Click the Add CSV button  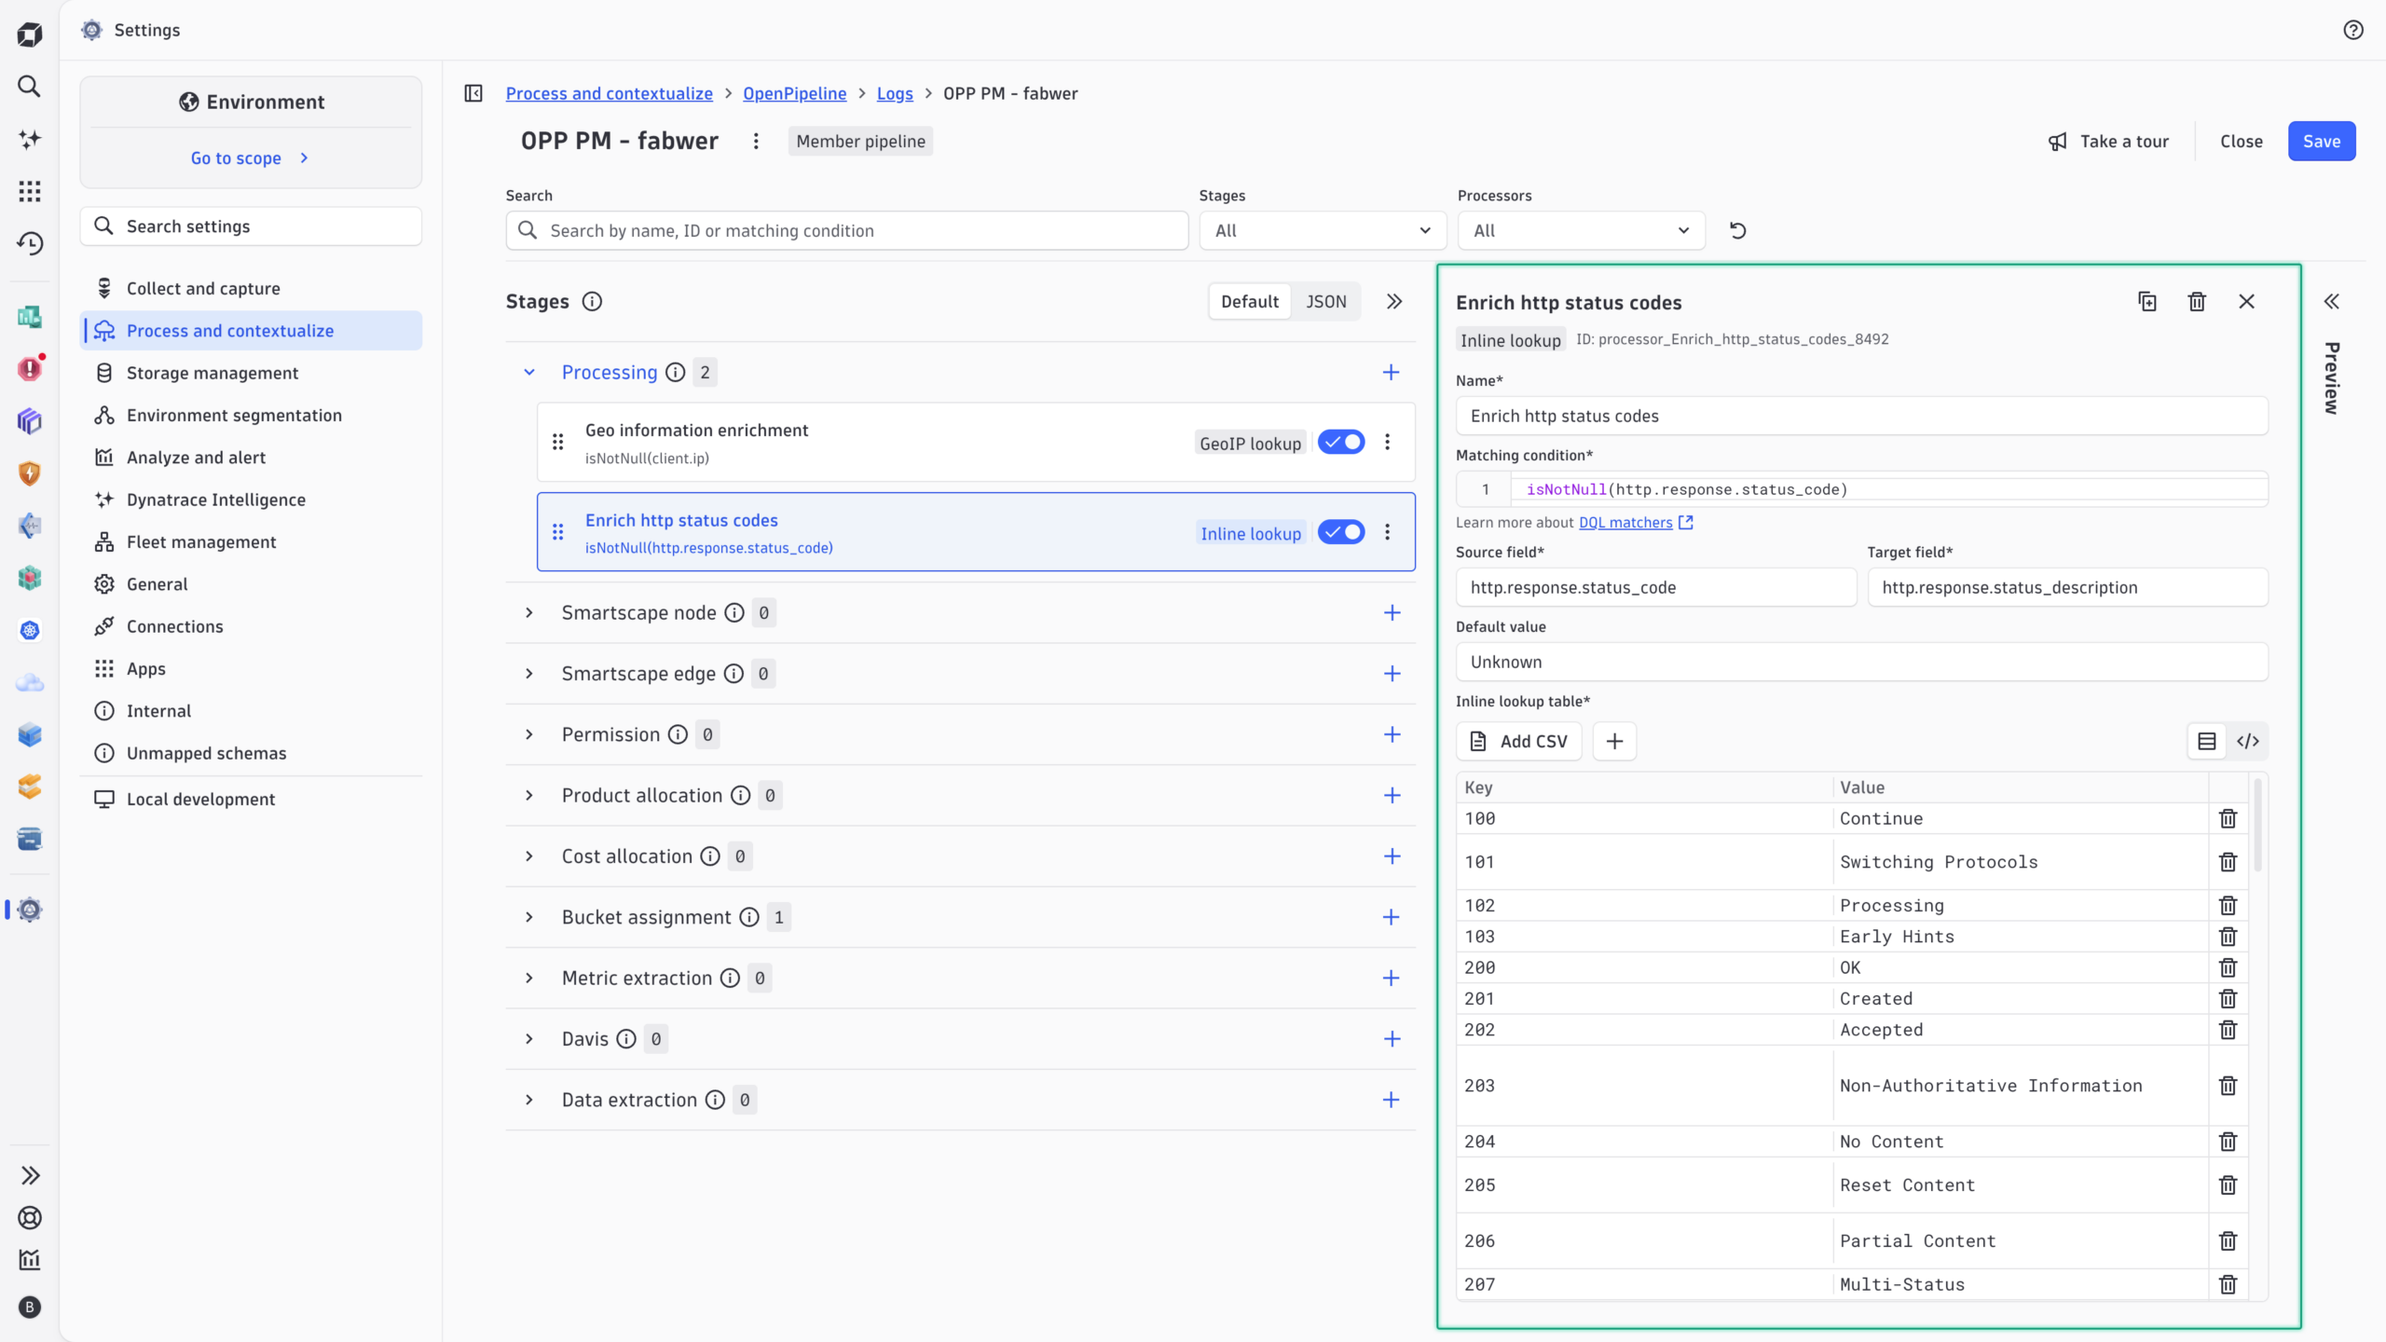[1519, 741]
